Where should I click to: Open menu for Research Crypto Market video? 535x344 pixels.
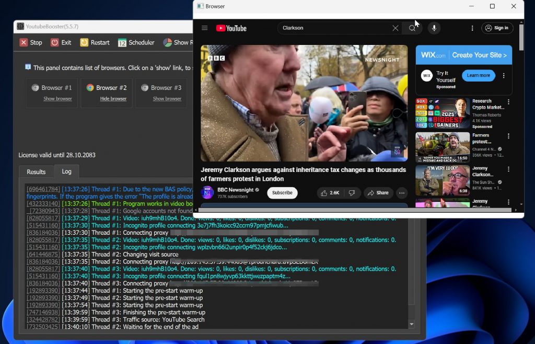tap(508, 102)
